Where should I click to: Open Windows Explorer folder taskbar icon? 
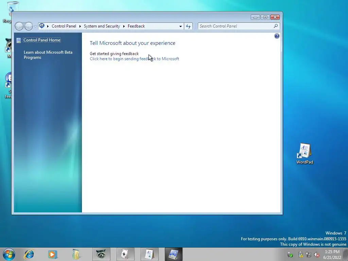pyautogui.click(x=76, y=254)
